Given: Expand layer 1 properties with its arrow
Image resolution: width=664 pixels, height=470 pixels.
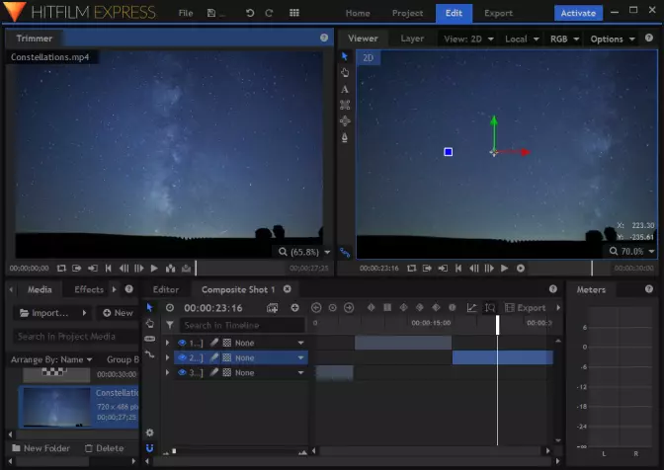Looking at the screenshot, I should coord(168,343).
